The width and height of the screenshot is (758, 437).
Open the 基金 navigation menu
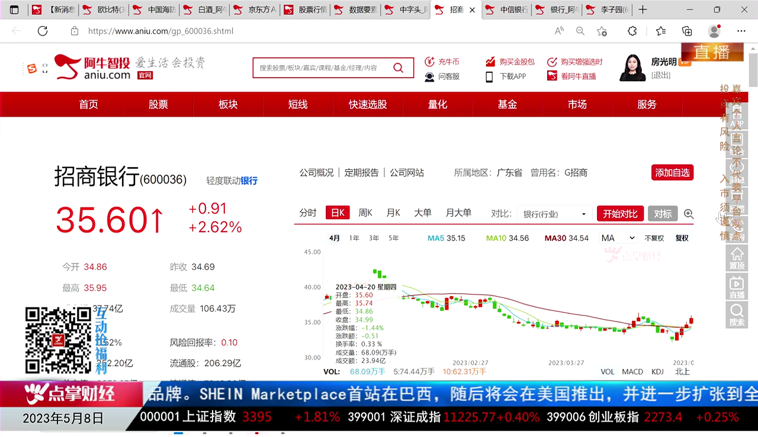[x=508, y=104]
